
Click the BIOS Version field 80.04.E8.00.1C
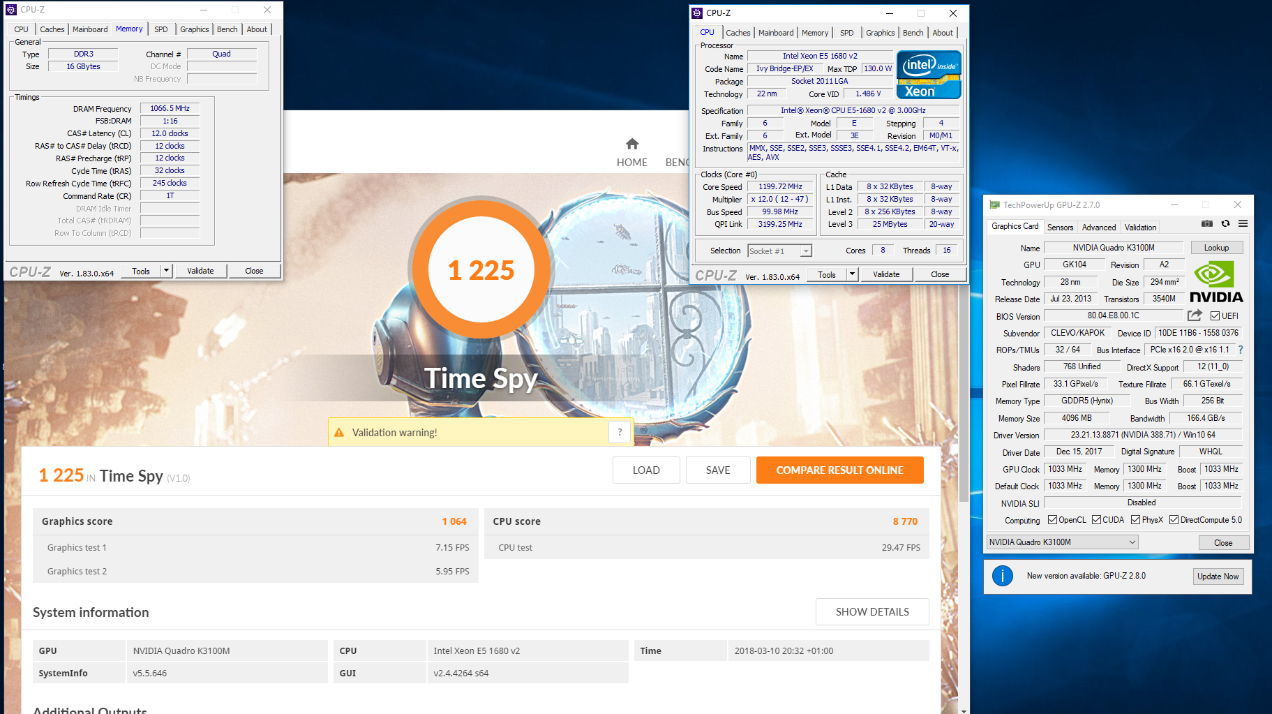tap(1114, 315)
